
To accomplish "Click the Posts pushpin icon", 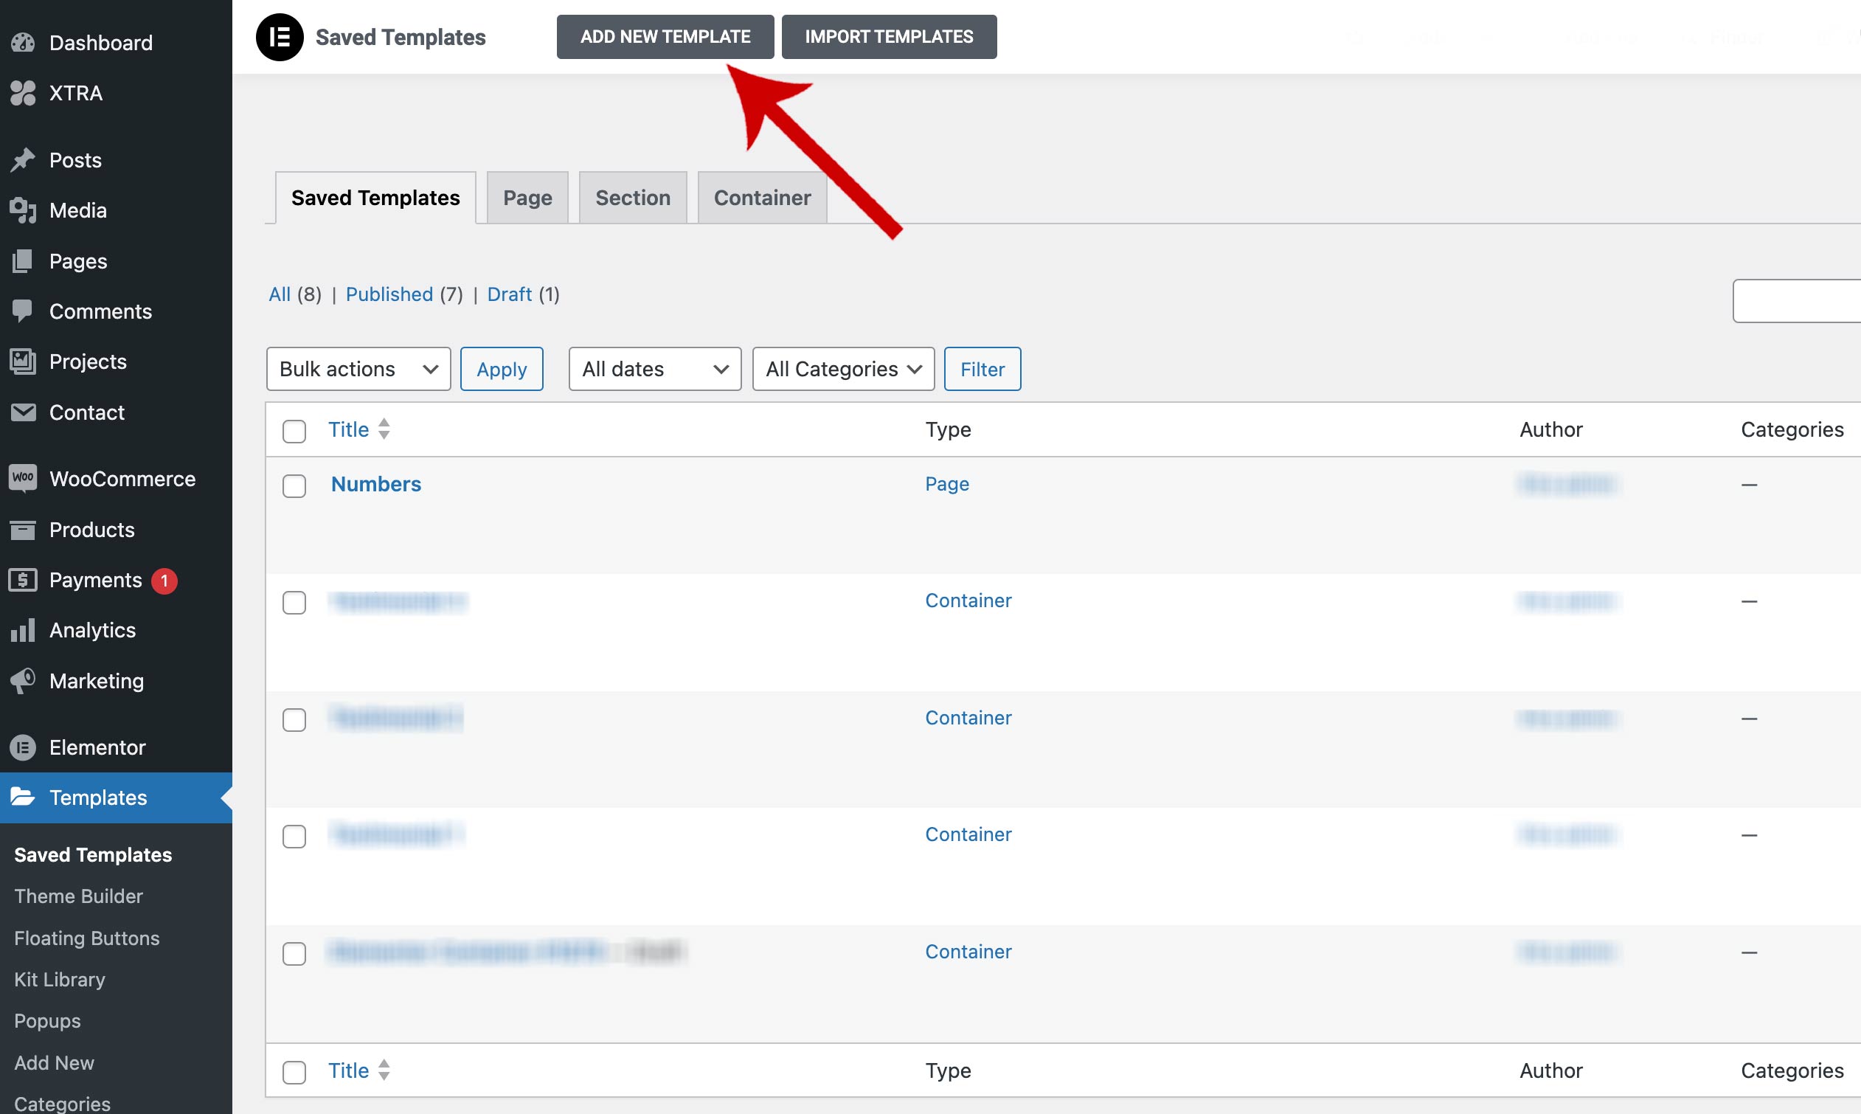I will [x=23, y=160].
